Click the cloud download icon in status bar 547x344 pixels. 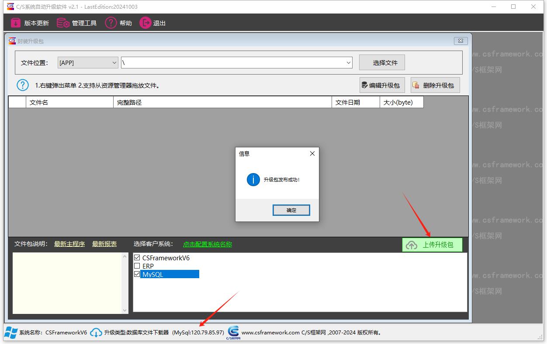point(96,333)
